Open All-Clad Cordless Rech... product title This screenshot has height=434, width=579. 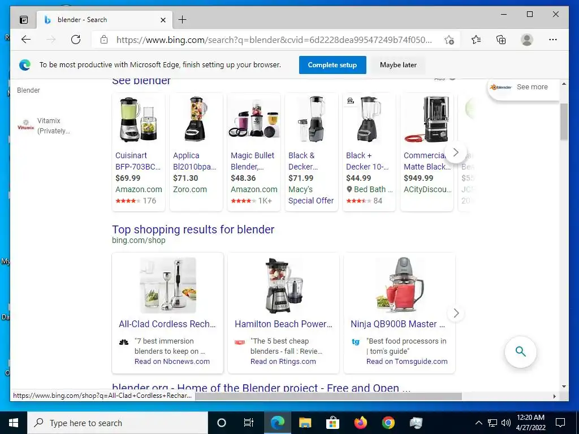click(x=167, y=324)
